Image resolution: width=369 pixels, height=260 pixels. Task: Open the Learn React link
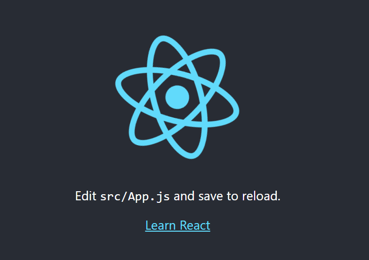(x=178, y=226)
